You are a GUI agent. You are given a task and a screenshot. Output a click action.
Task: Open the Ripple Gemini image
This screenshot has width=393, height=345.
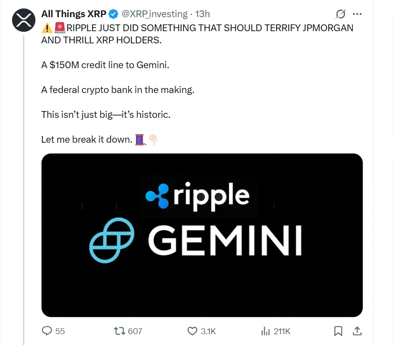201,234
